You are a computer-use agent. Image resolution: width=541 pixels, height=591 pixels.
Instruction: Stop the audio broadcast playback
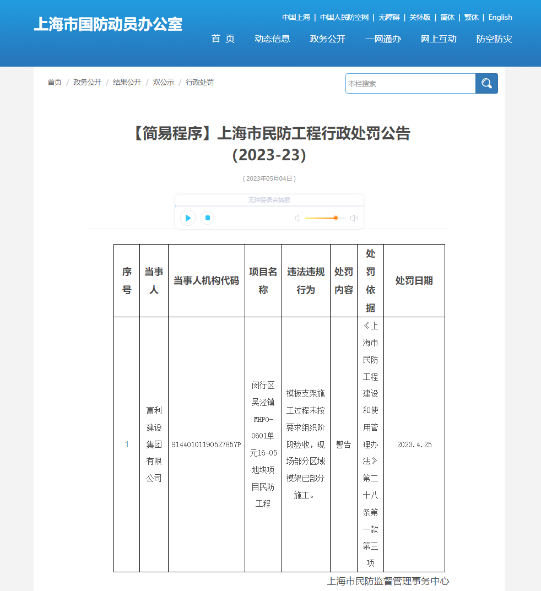[x=207, y=218]
